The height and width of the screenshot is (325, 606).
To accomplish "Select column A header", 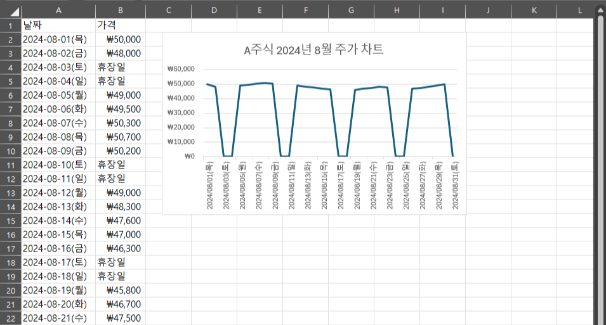I will [x=58, y=11].
